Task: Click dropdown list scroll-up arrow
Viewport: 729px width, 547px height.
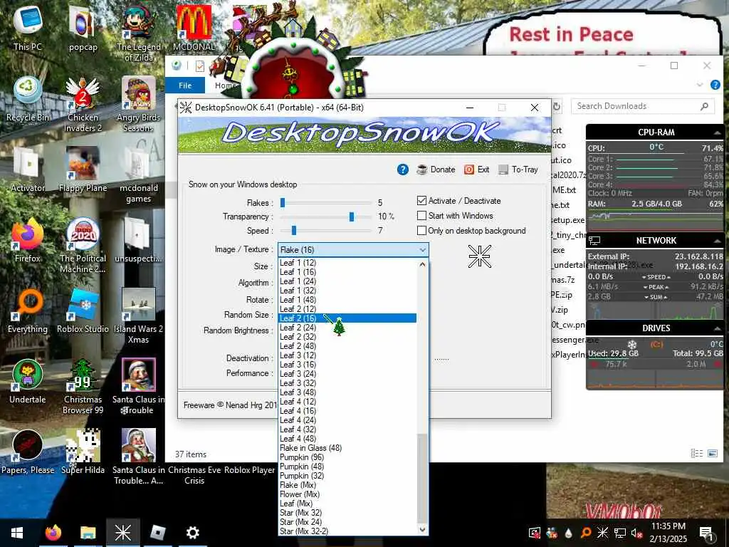Action: [422, 264]
